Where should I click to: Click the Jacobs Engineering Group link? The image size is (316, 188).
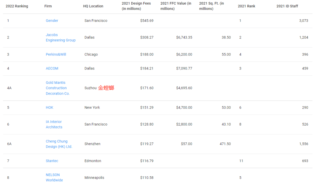(60, 38)
